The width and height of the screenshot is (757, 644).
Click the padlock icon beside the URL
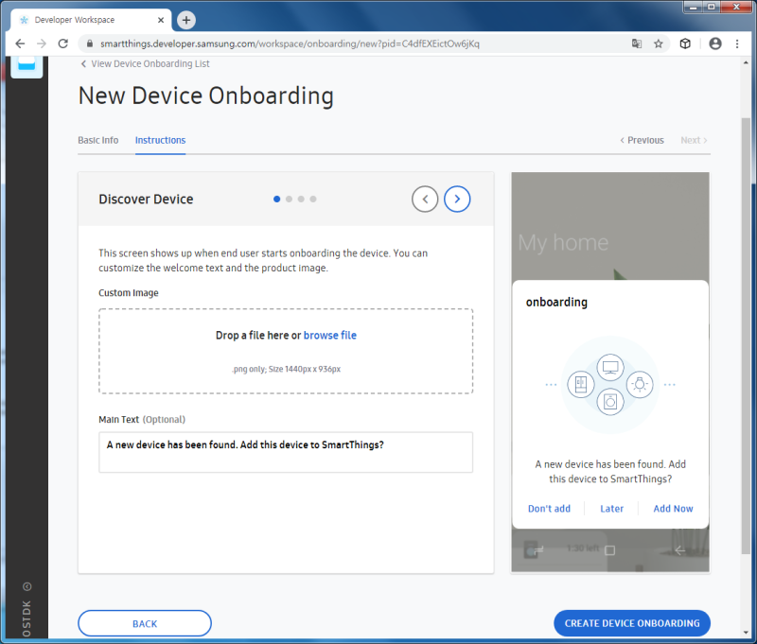pyautogui.click(x=87, y=44)
